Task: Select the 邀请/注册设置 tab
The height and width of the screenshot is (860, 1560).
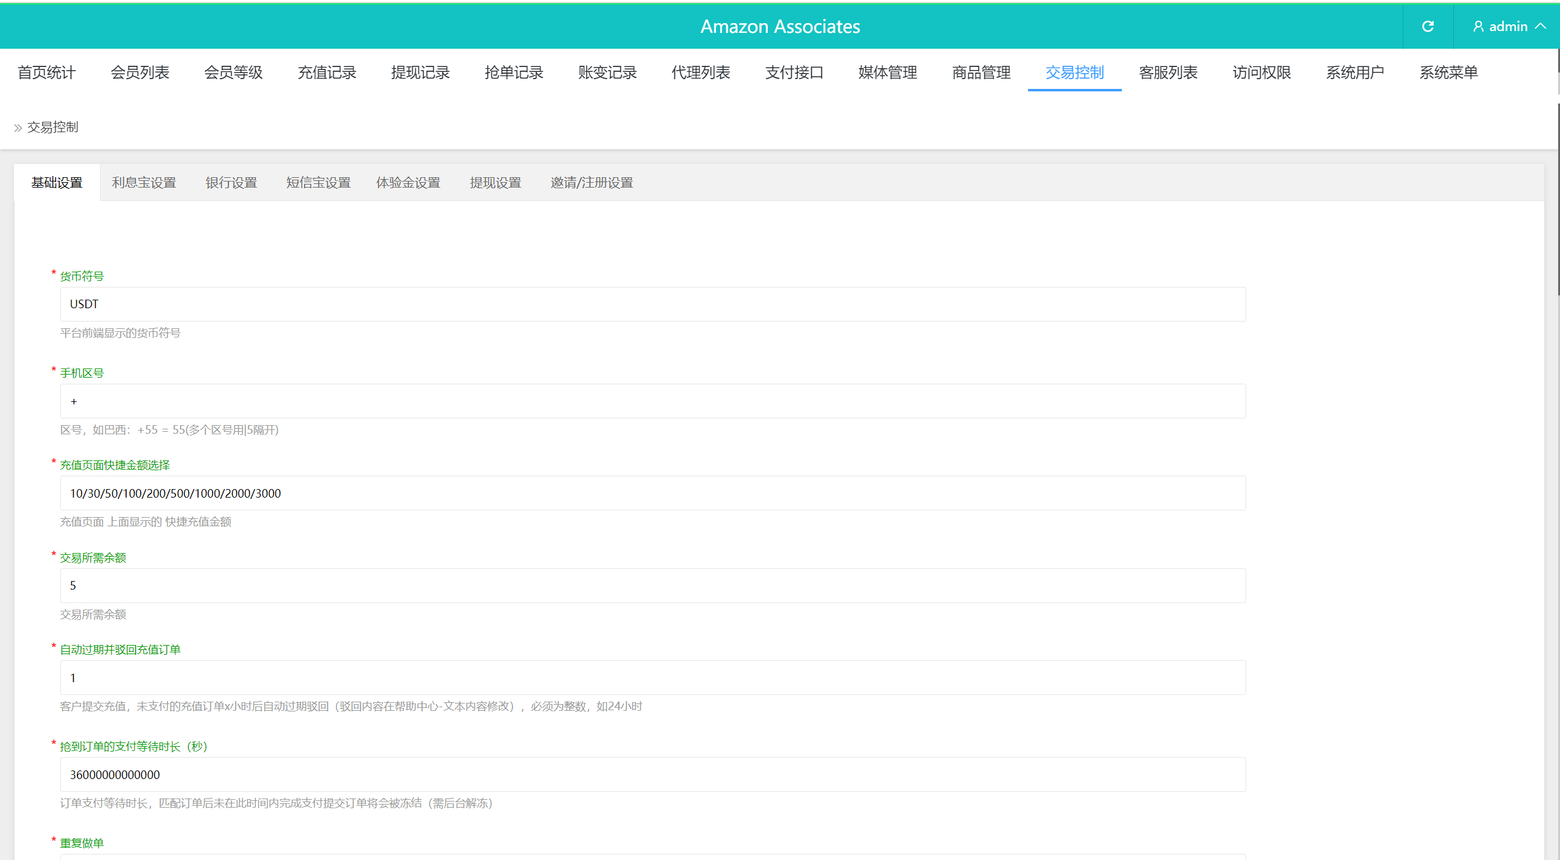Action: pos(592,183)
